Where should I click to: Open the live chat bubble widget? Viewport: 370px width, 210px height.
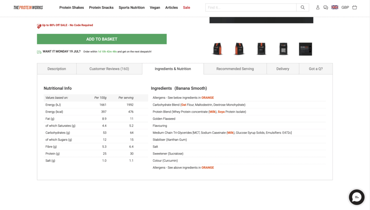357,197
